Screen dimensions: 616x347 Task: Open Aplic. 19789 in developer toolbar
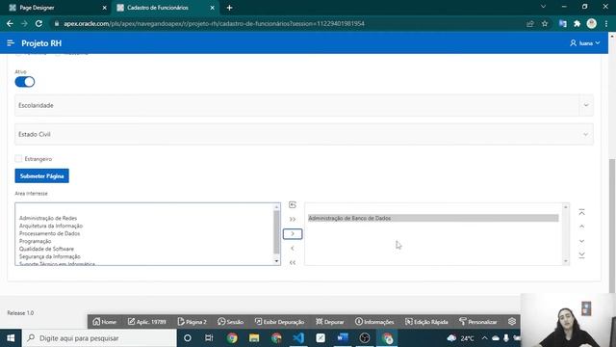(147, 322)
